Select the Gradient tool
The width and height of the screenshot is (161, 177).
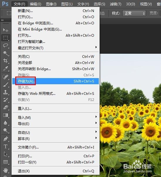pos(6,115)
